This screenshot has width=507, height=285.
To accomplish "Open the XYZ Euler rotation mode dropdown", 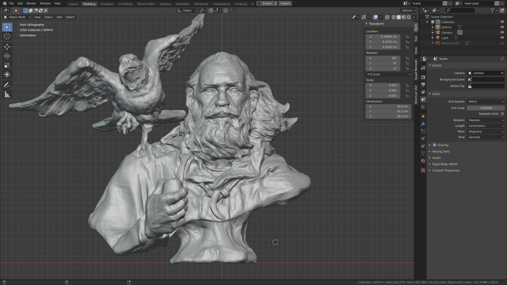I will (x=388, y=74).
